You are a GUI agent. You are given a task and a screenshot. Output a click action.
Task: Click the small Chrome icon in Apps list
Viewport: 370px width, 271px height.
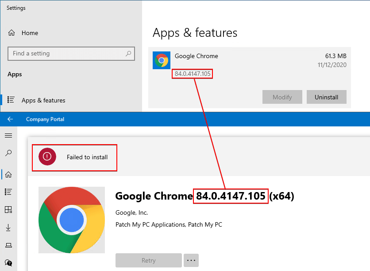click(161, 60)
